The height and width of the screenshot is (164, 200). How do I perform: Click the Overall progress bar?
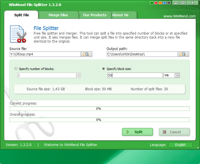click(x=99, y=120)
